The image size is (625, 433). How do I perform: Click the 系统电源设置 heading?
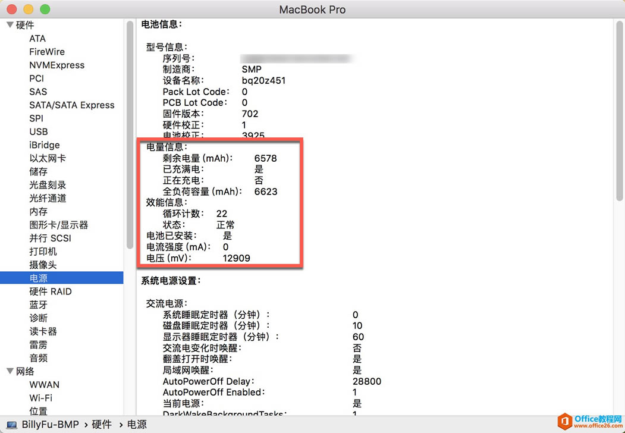[171, 281]
